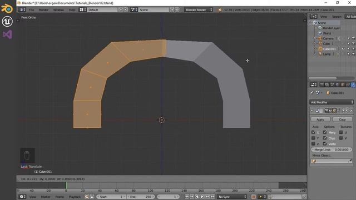Collapse the Scene tree node
Viewport: 356px width, 200px height.
(310, 23)
